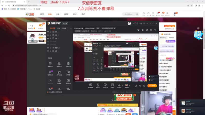205x115 pixels.
Task: Select the 摄像头 1 source row
Action: click(59, 48)
